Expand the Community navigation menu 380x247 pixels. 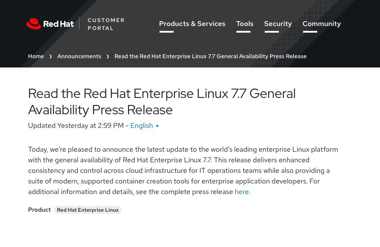322,24
